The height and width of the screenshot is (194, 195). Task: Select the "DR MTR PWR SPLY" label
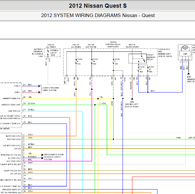point(12,145)
